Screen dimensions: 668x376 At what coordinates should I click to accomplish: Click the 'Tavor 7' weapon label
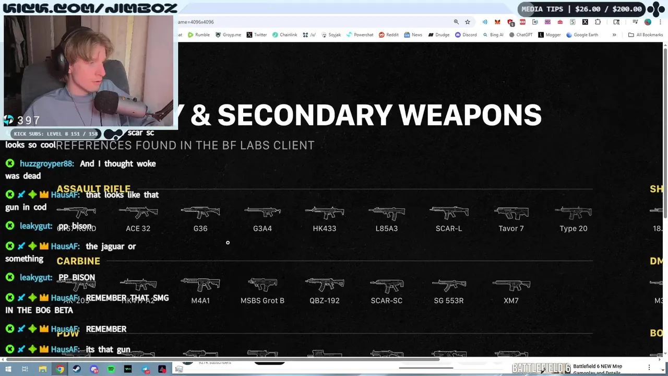tap(511, 228)
